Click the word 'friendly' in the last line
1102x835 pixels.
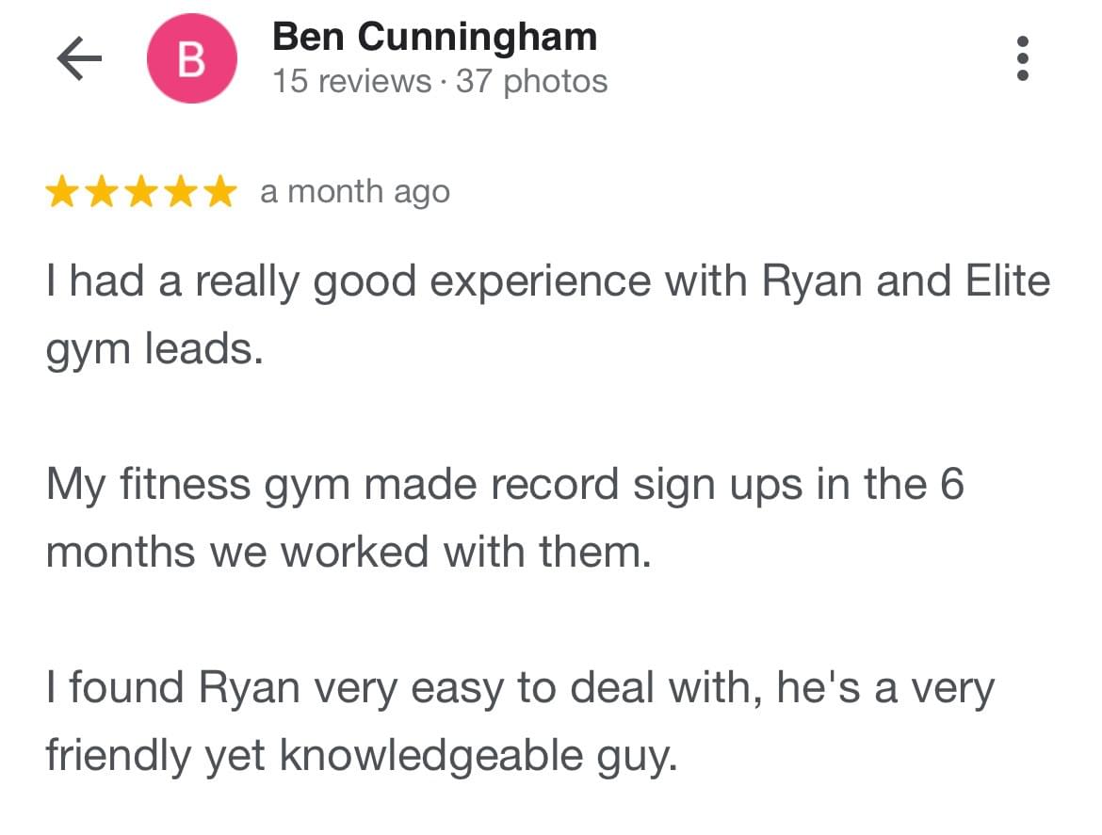coord(118,756)
